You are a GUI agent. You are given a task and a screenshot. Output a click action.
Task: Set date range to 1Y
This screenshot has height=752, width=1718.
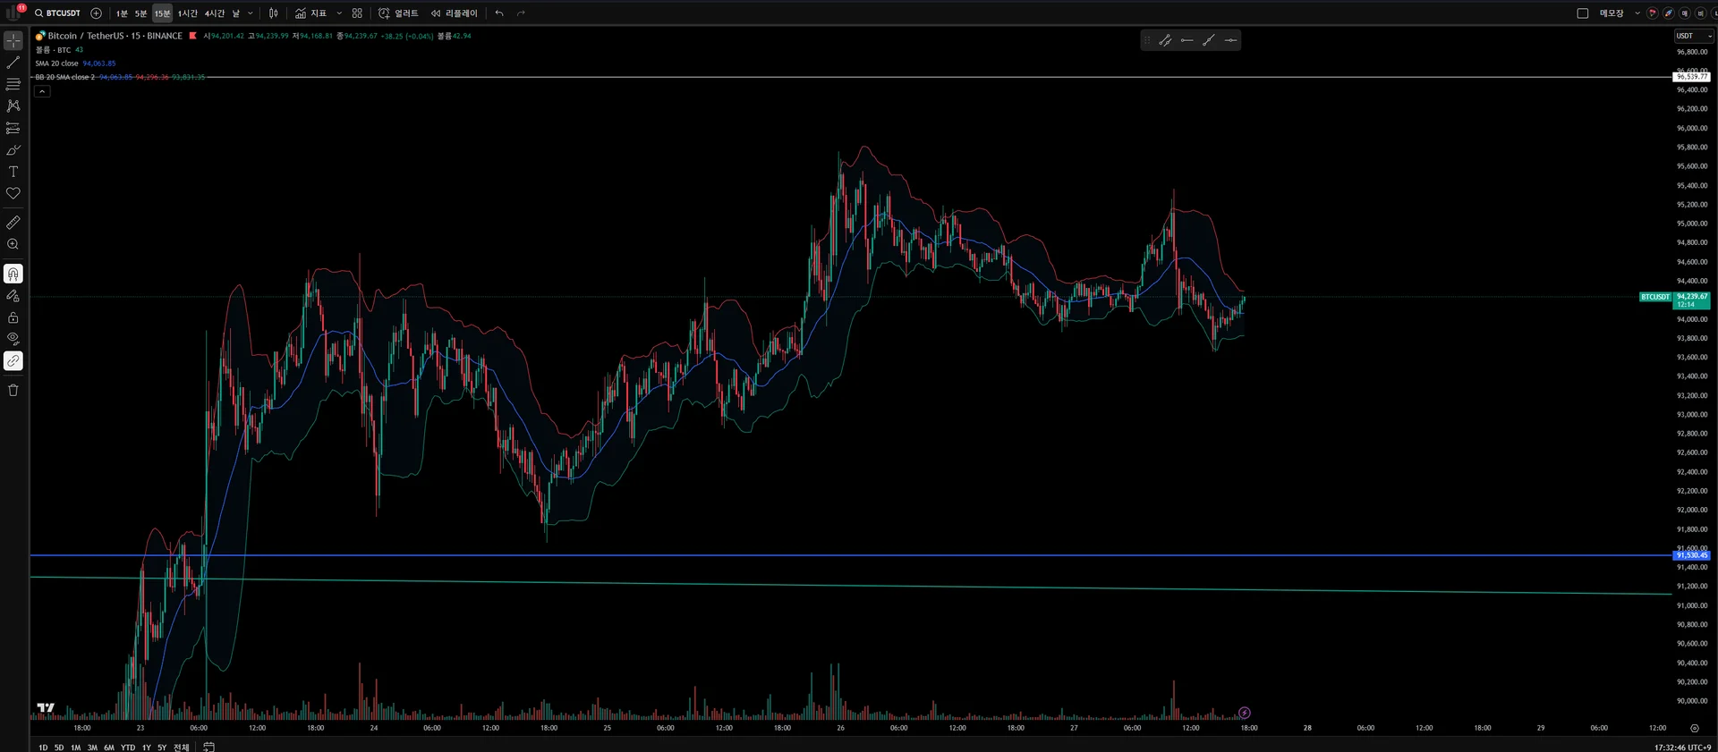[x=147, y=748]
